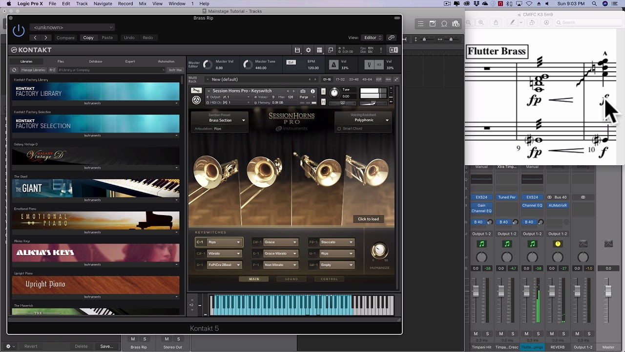Toggle the plug-in power bypass button
This screenshot has width=625, height=352.
pos(19,31)
